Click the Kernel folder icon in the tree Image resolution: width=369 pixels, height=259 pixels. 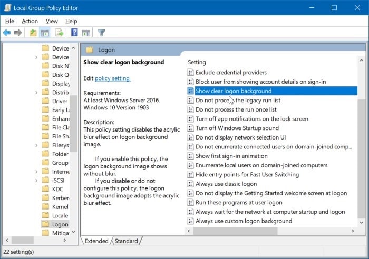pyautogui.click(x=45, y=206)
